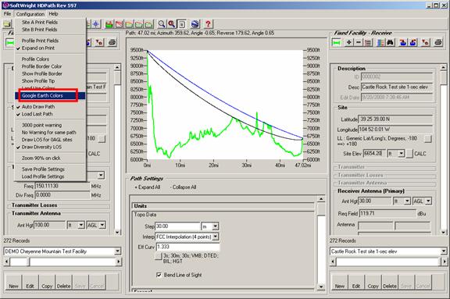The image size is (450, 299).
Task: Toggle Zoom 90% on click option
Action: pyautogui.click(x=50, y=158)
